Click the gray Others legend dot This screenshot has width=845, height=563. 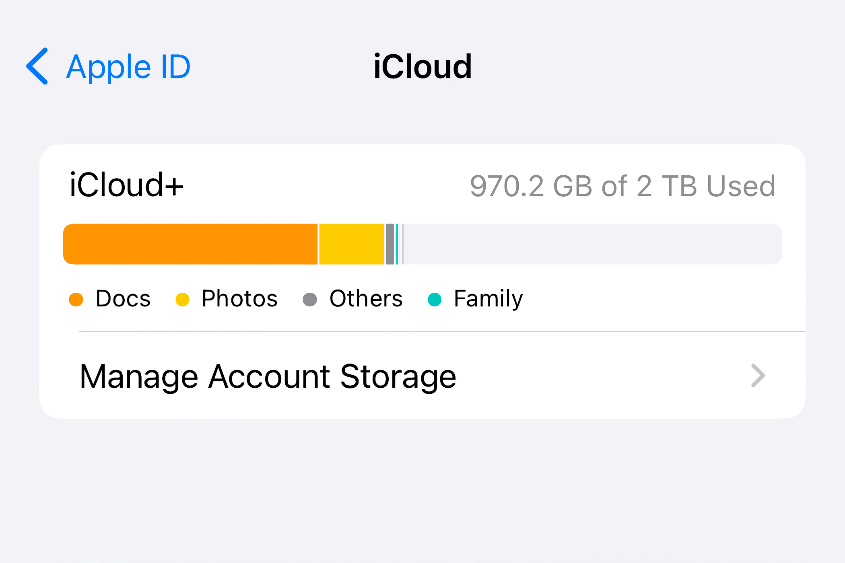point(310,299)
